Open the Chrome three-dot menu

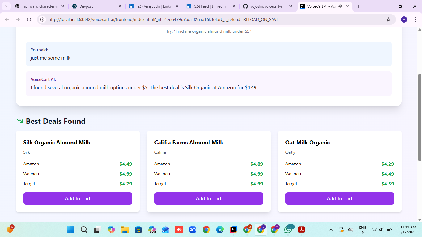coord(415,19)
